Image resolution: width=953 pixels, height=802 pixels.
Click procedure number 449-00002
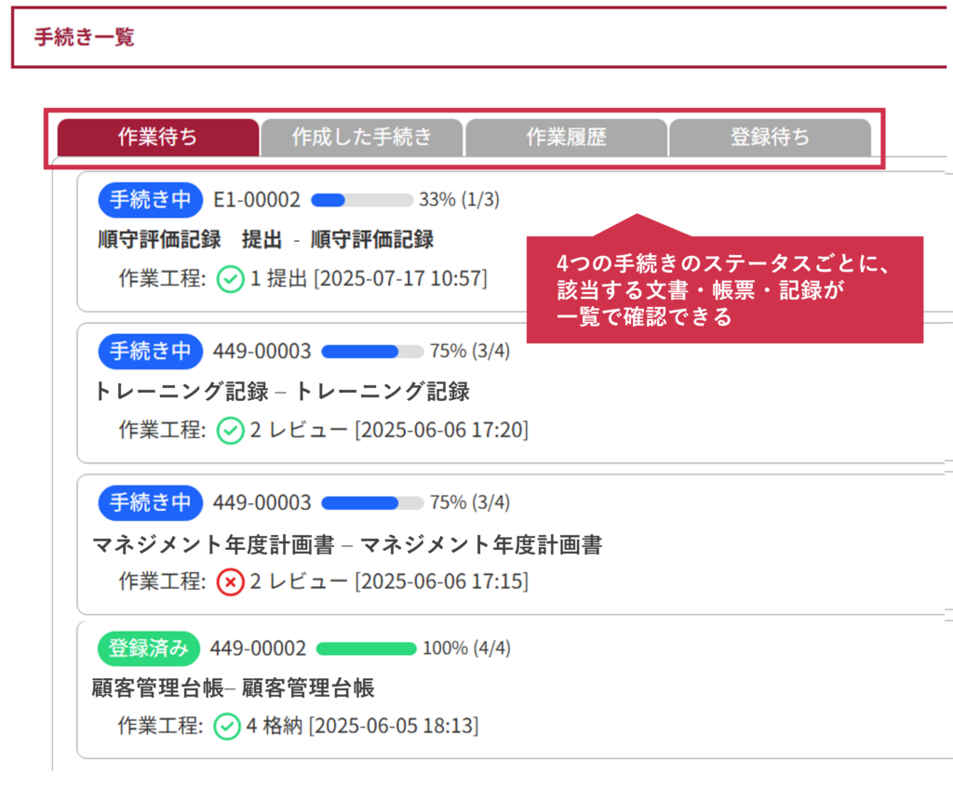point(258,648)
